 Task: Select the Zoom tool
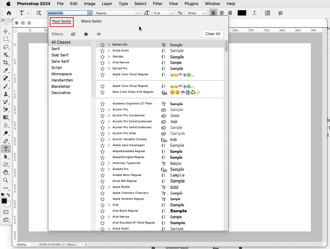[x=6, y=180]
